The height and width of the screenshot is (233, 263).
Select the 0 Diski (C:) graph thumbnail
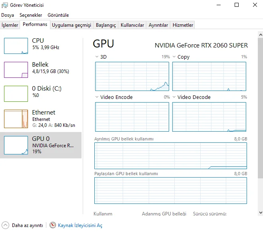[16, 94]
